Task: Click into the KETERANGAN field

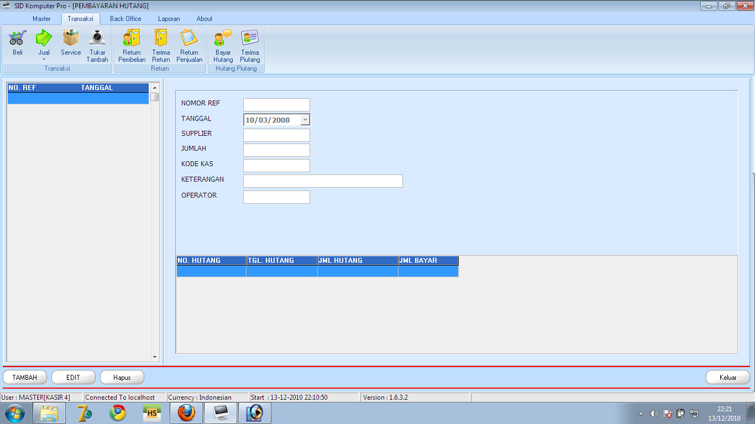Action: tap(323, 181)
